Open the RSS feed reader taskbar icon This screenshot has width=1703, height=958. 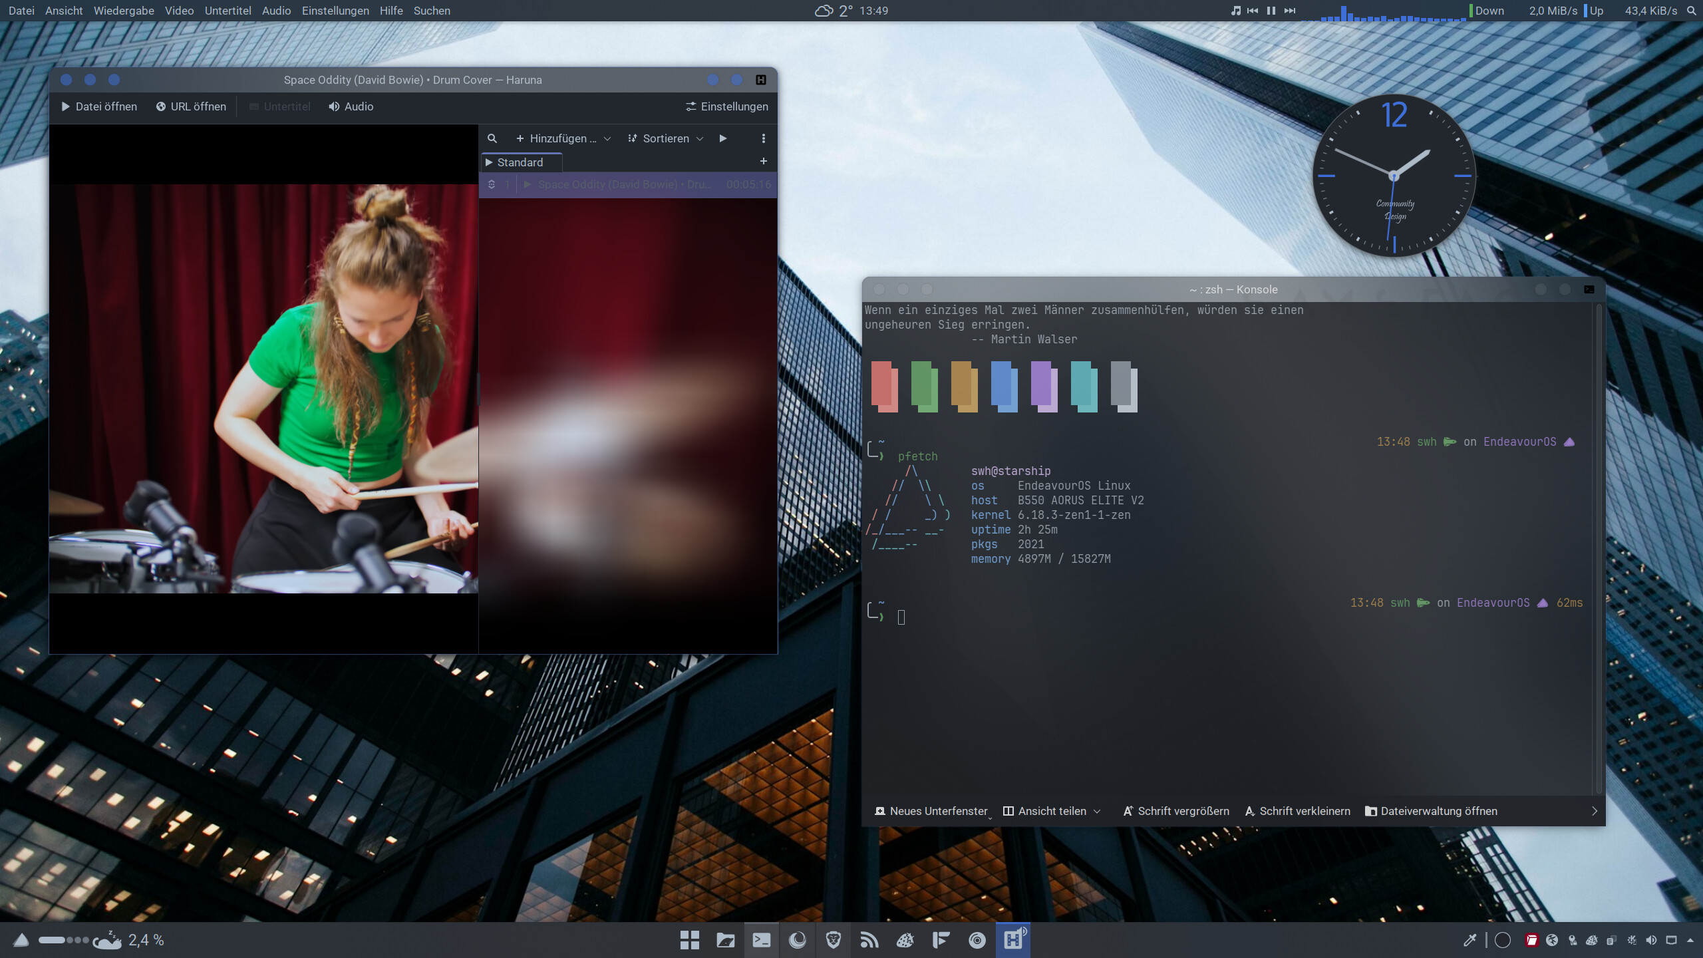(869, 940)
